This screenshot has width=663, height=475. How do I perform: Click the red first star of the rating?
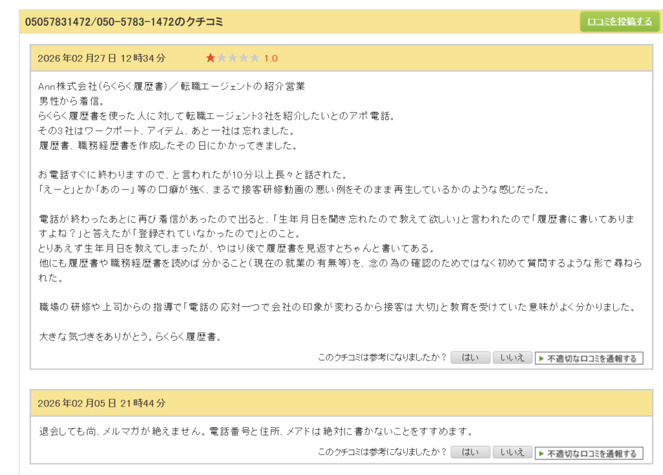pyautogui.click(x=210, y=58)
